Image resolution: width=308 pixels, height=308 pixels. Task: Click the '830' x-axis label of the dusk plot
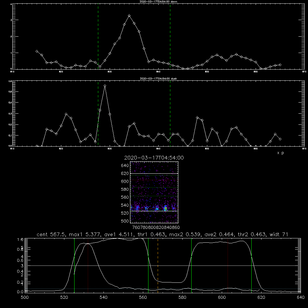click(x=110, y=149)
